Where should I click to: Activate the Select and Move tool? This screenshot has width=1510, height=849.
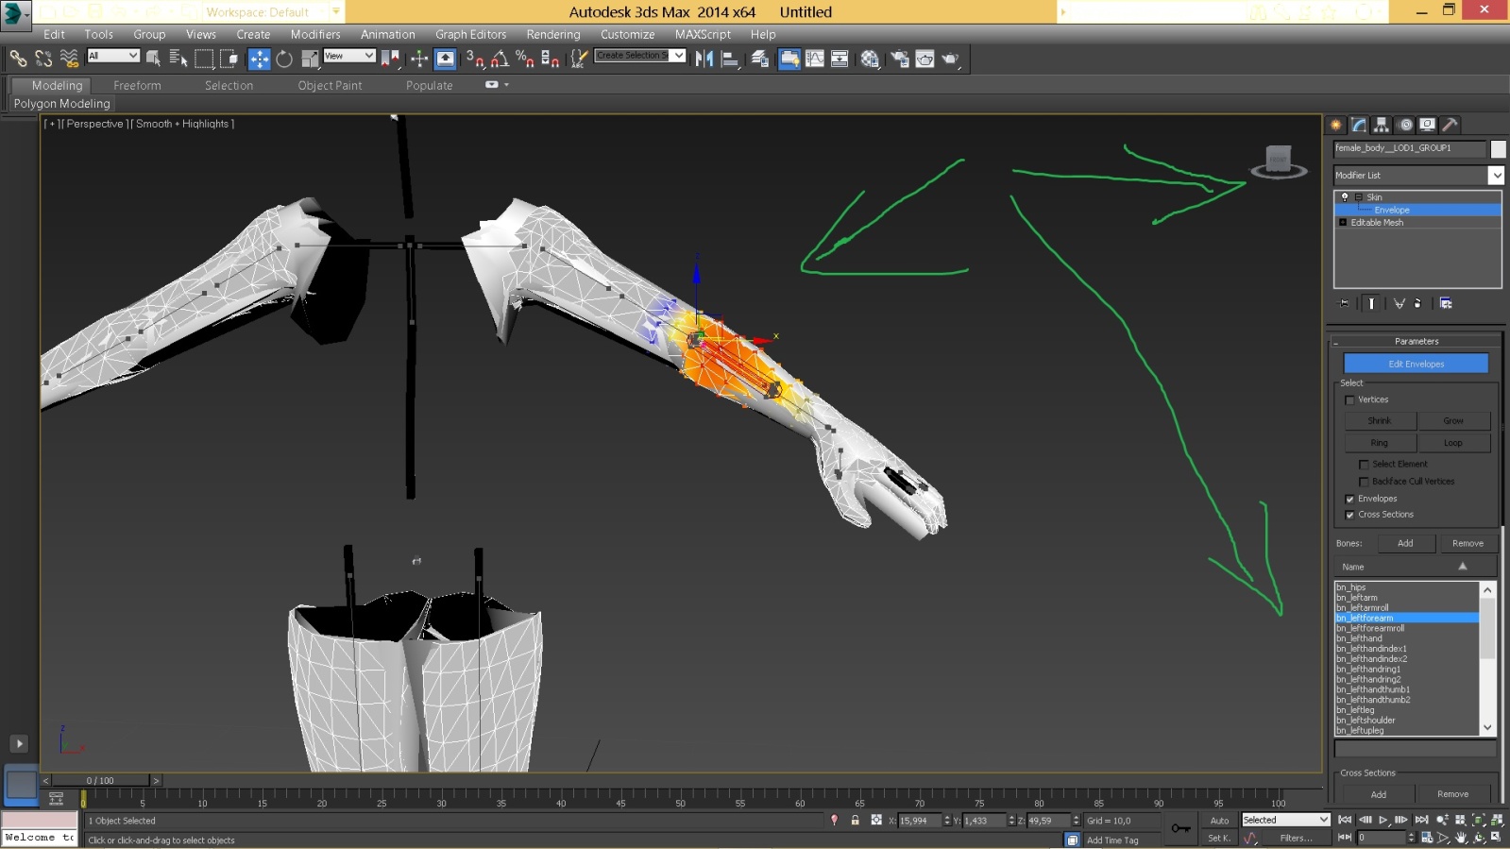point(259,59)
